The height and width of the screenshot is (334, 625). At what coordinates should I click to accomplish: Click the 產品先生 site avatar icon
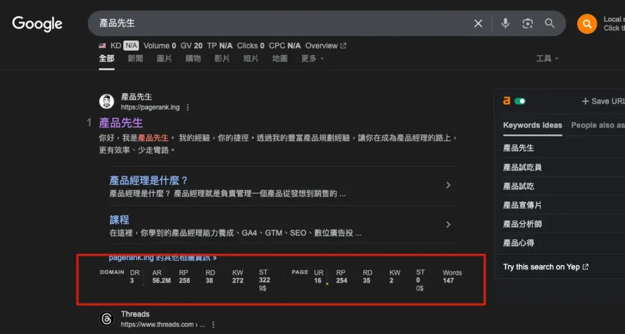coord(106,101)
